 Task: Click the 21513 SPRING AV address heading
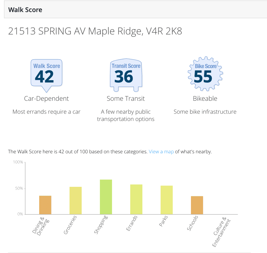(x=95, y=31)
